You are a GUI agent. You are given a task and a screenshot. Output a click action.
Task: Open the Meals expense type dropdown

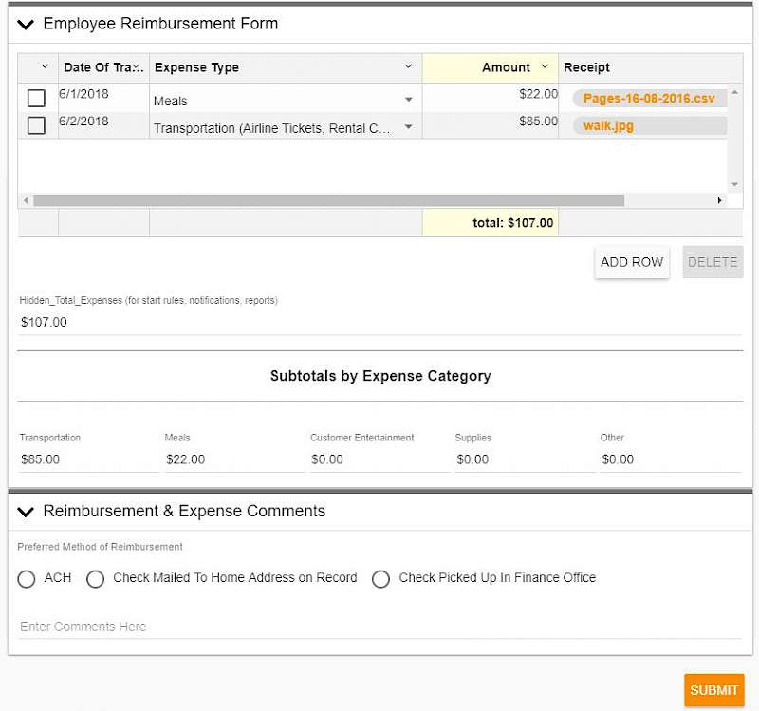point(409,100)
